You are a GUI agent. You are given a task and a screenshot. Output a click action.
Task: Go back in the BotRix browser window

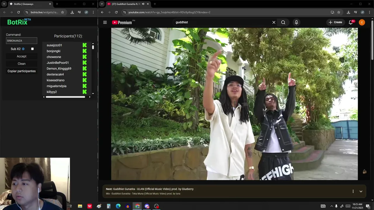click(x=4, y=12)
